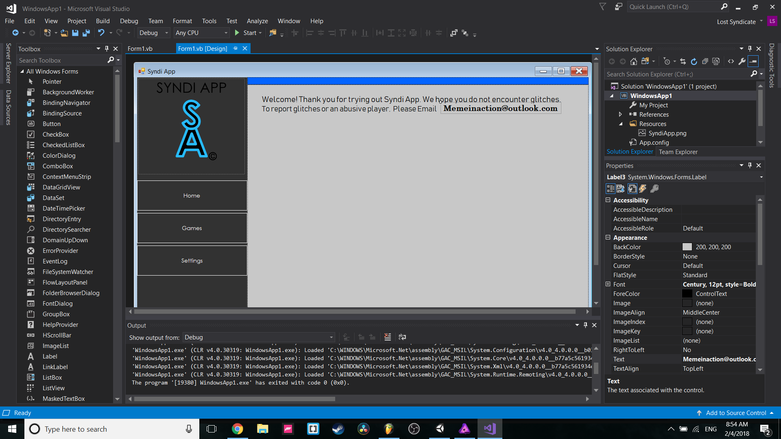Screen dimensions: 781x439
Task: Collapse the Resources folder node
Action: point(621,124)
